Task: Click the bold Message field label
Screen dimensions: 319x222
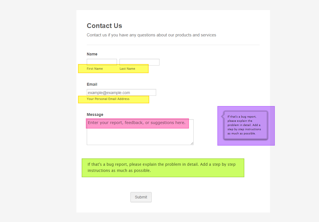Action: tap(95, 114)
